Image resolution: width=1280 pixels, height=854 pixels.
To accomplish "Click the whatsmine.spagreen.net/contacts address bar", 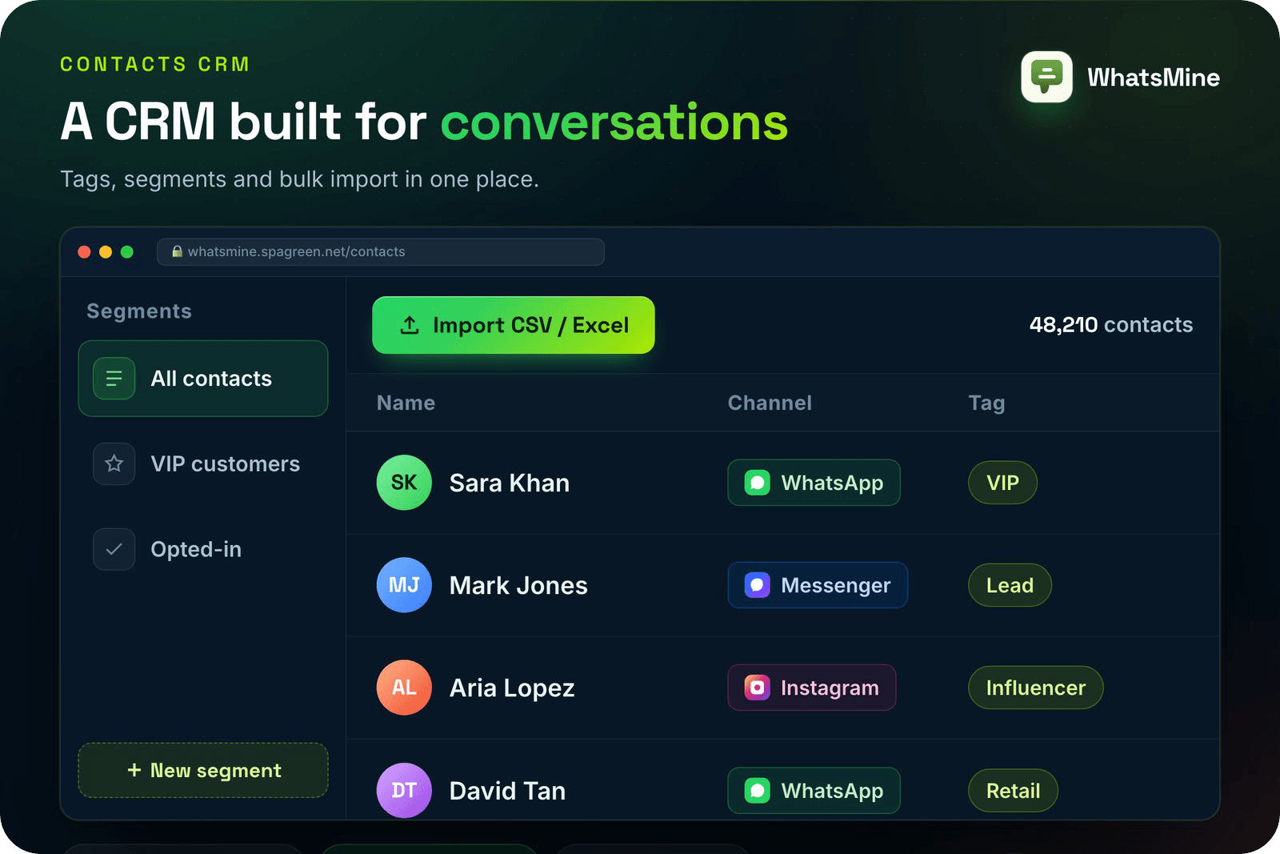I will (x=381, y=251).
